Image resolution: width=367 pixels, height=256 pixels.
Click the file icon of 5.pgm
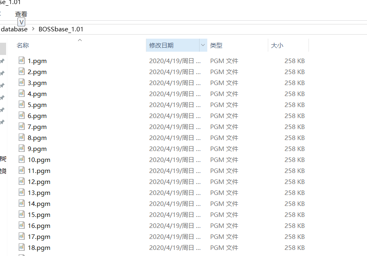click(22, 105)
